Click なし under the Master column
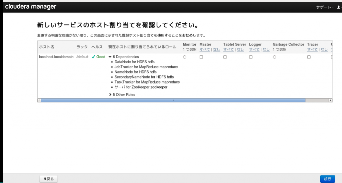The width and height of the screenshot is (342, 183). pos(216,49)
